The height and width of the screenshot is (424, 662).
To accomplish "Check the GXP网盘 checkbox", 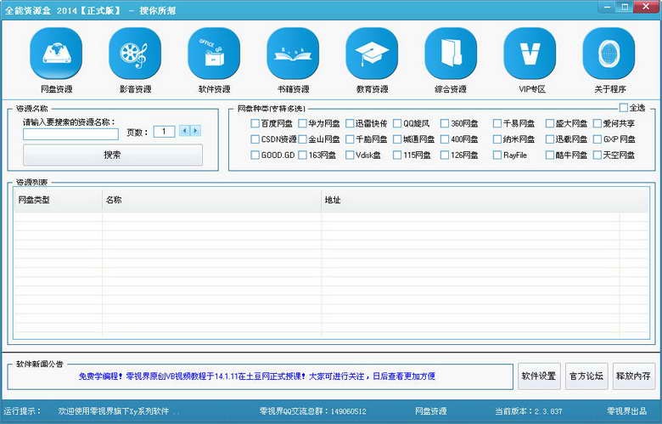I will point(597,139).
